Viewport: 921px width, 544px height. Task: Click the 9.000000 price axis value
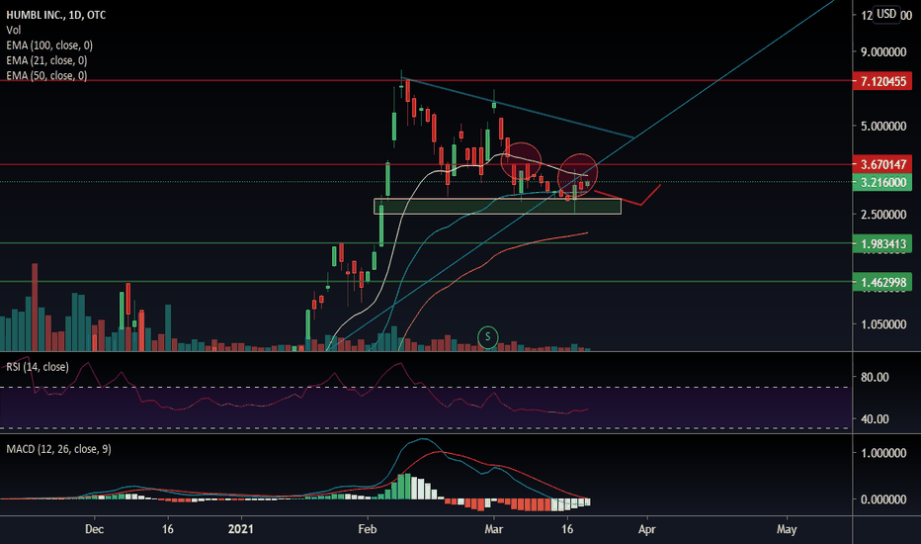[x=883, y=52]
